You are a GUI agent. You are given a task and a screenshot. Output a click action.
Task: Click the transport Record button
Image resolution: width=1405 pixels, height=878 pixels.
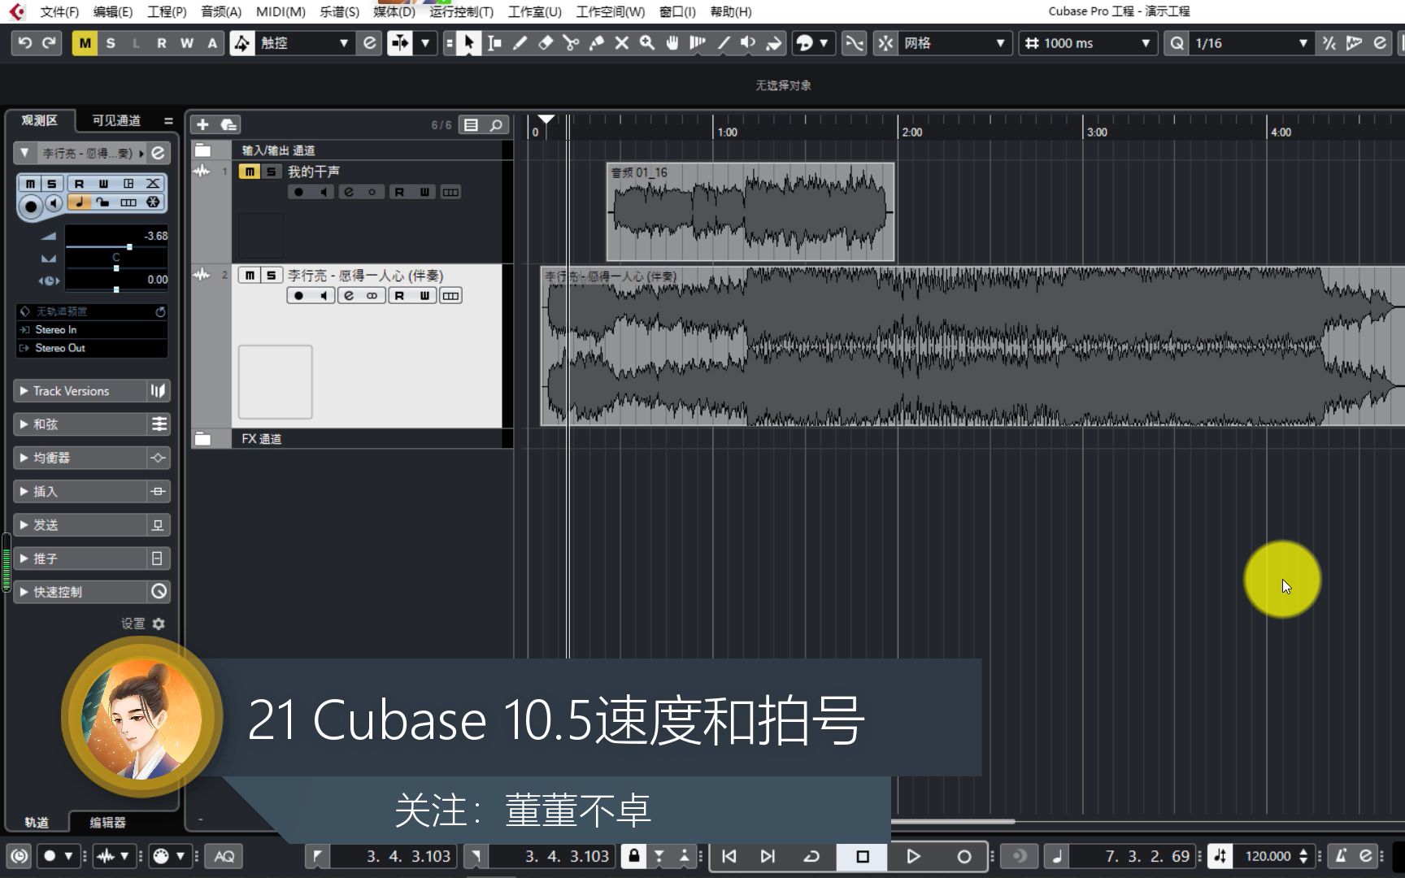tap(964, 856)
